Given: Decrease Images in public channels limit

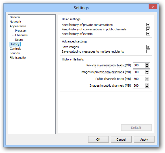Looking at the screenshot, I should point(147,87).
